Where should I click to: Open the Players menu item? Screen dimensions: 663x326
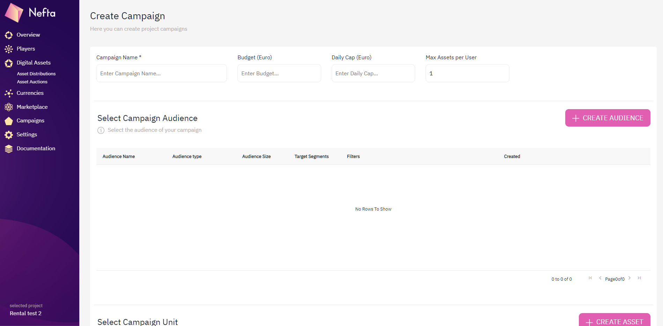click(26, 49)
